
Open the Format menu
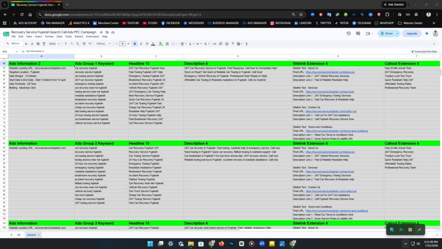49,36
